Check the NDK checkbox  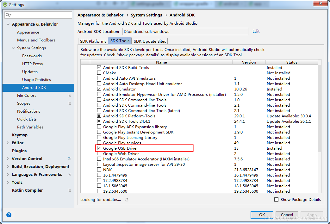99,170
